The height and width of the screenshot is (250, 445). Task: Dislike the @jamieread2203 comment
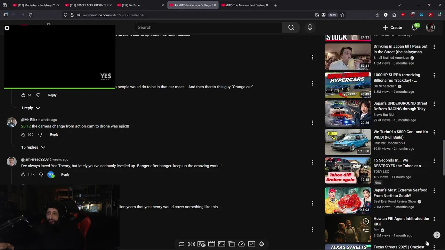41,175
